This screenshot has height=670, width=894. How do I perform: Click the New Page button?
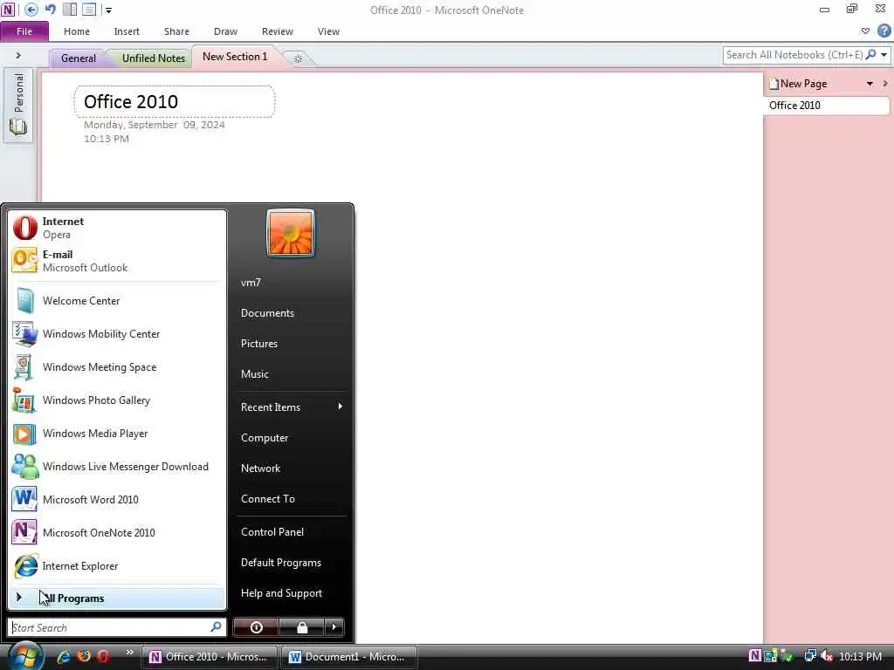pyautogui.click(x=798, y=84)
